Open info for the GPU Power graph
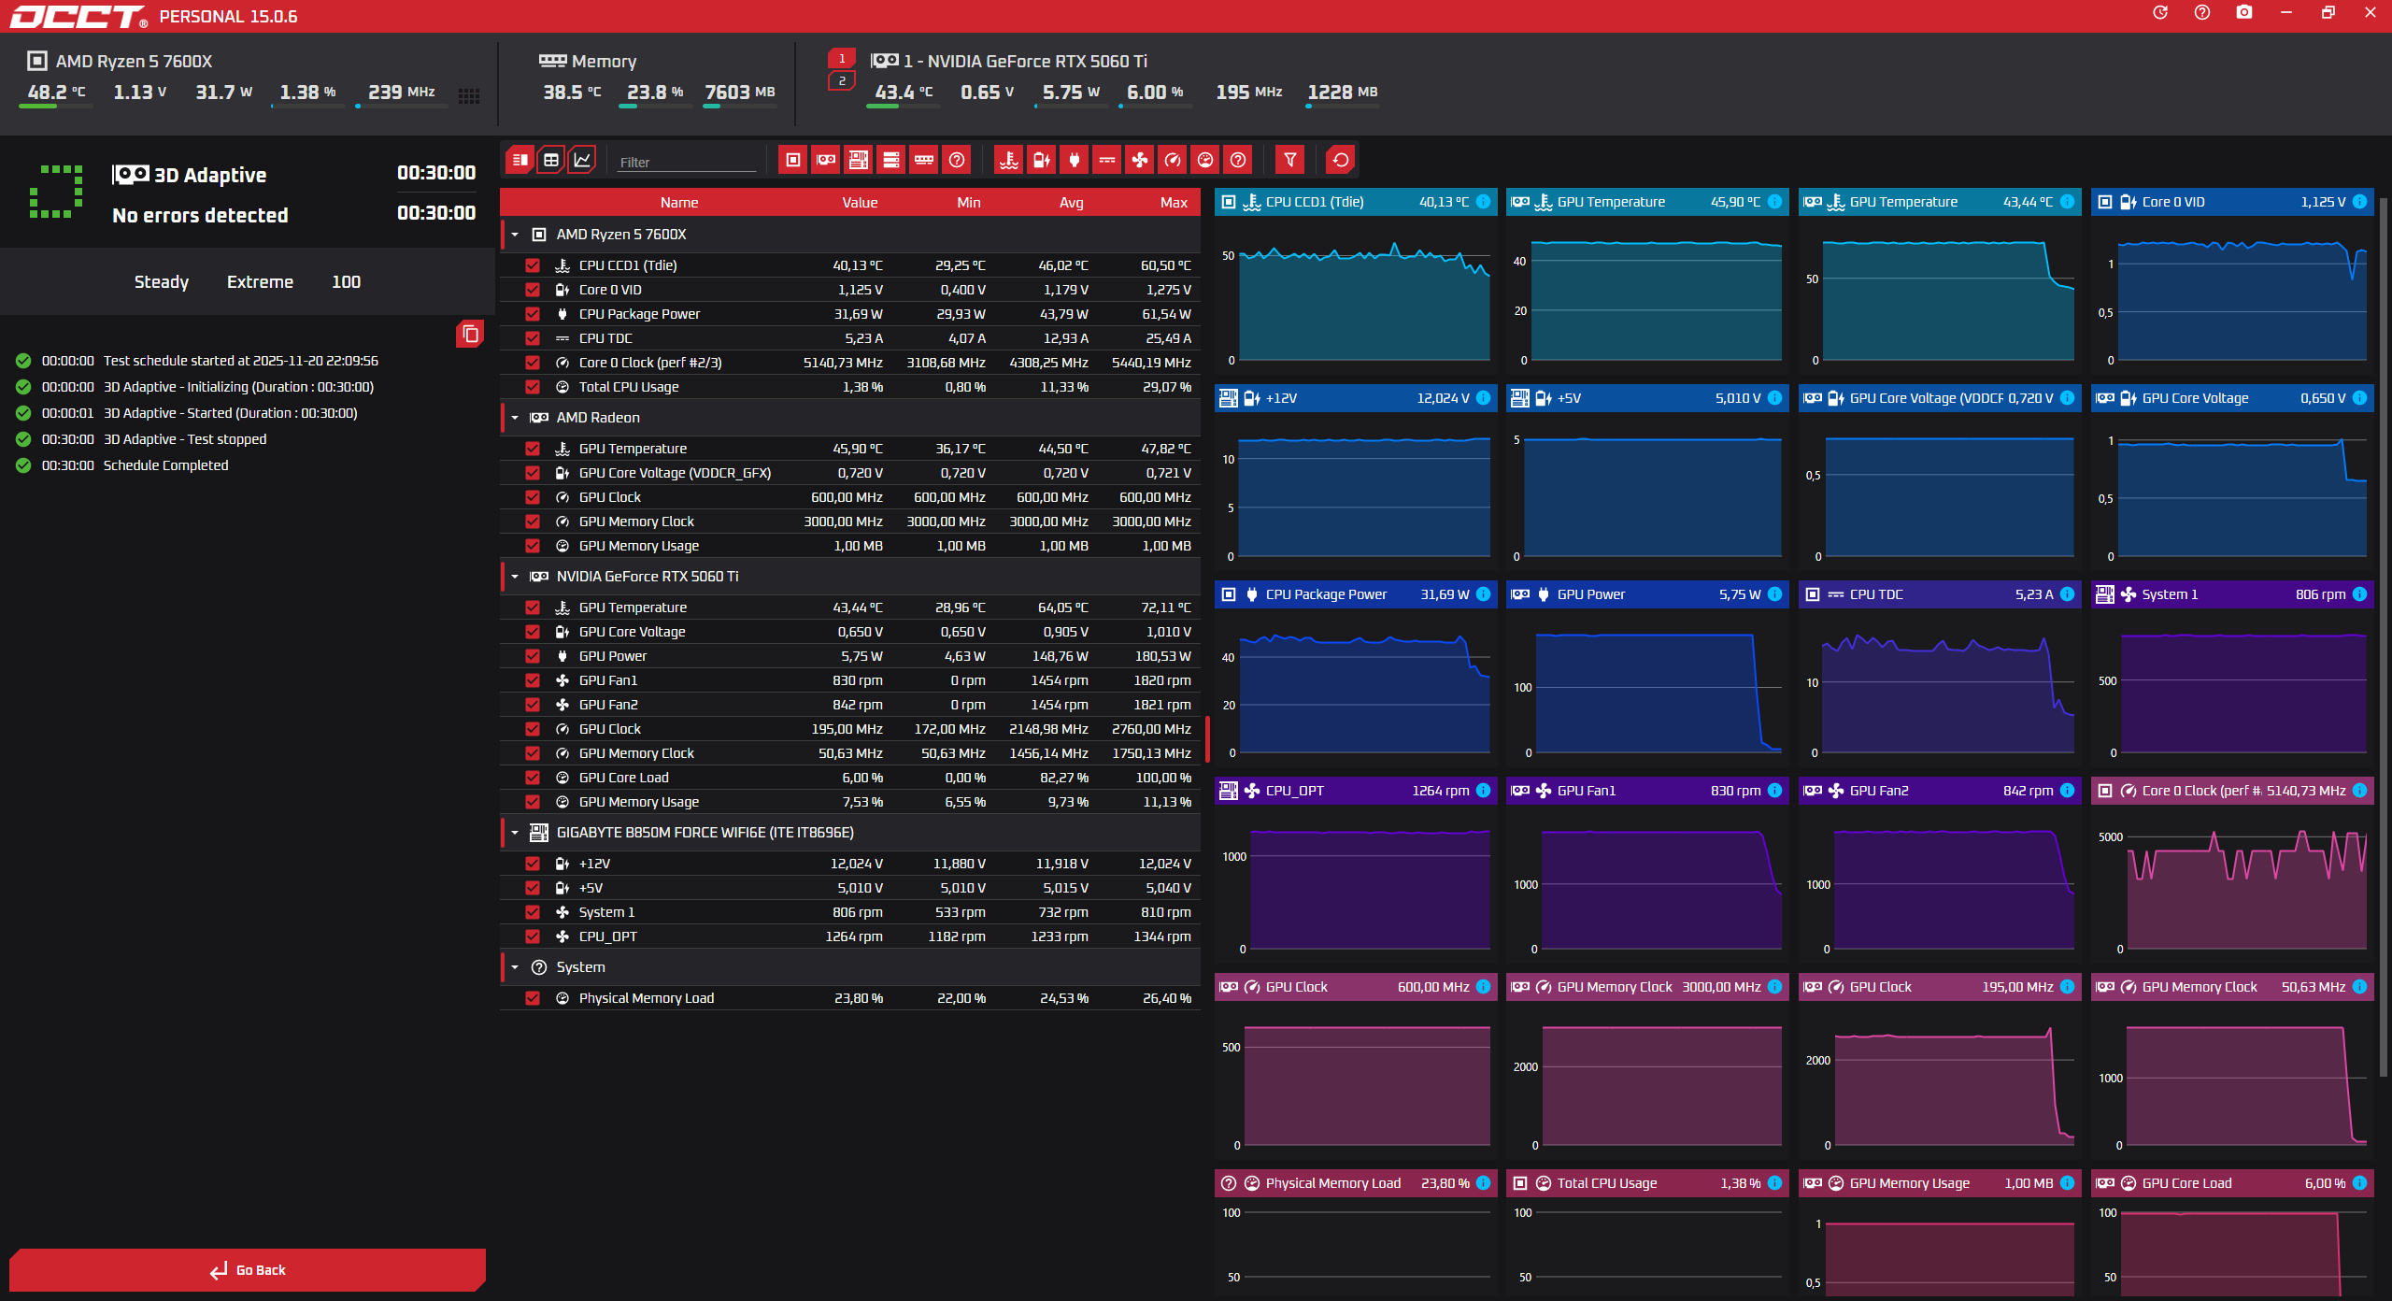The image size is (2392, 1301). 1774,594
